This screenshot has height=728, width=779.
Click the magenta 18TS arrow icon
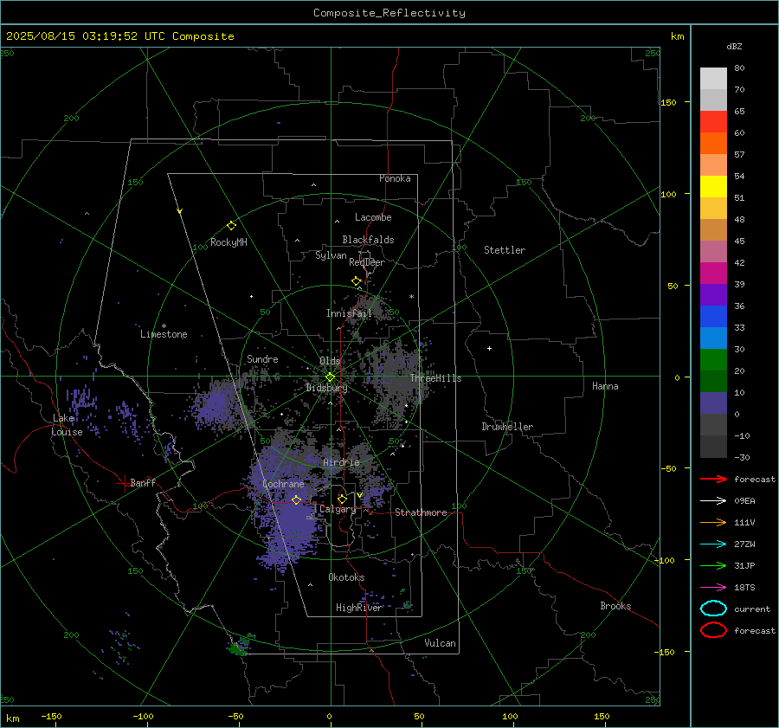click(x=713, y=588)
